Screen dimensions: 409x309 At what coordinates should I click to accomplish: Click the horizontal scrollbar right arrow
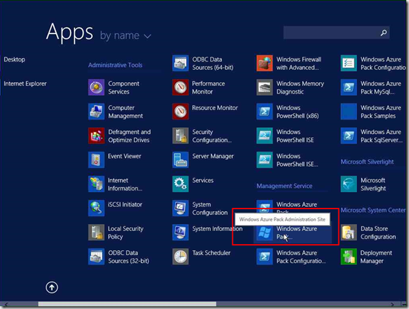[392, 304]
